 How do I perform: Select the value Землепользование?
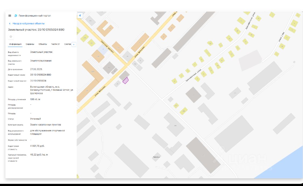tap(41, 61)
